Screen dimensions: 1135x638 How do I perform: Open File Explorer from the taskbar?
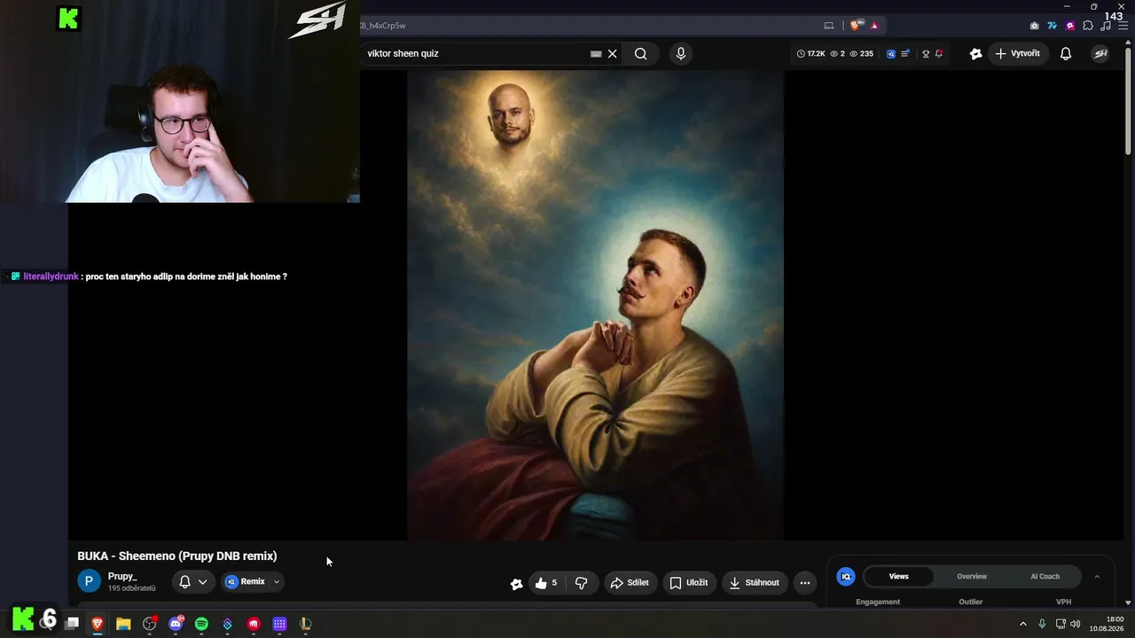click(x=123, y=624)
